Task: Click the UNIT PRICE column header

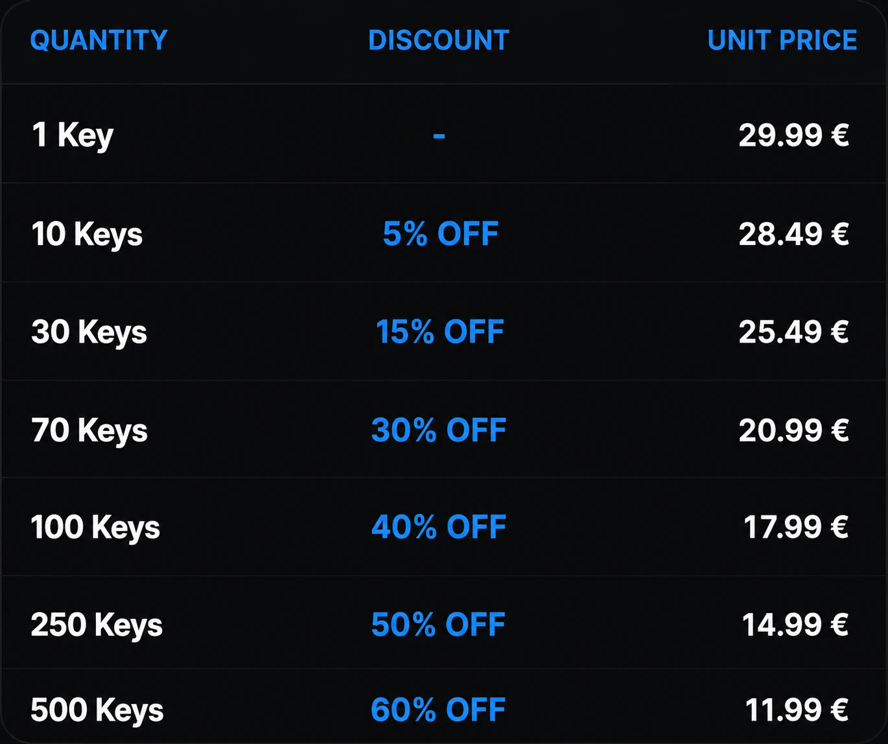Action: click(x=782, y=40)
